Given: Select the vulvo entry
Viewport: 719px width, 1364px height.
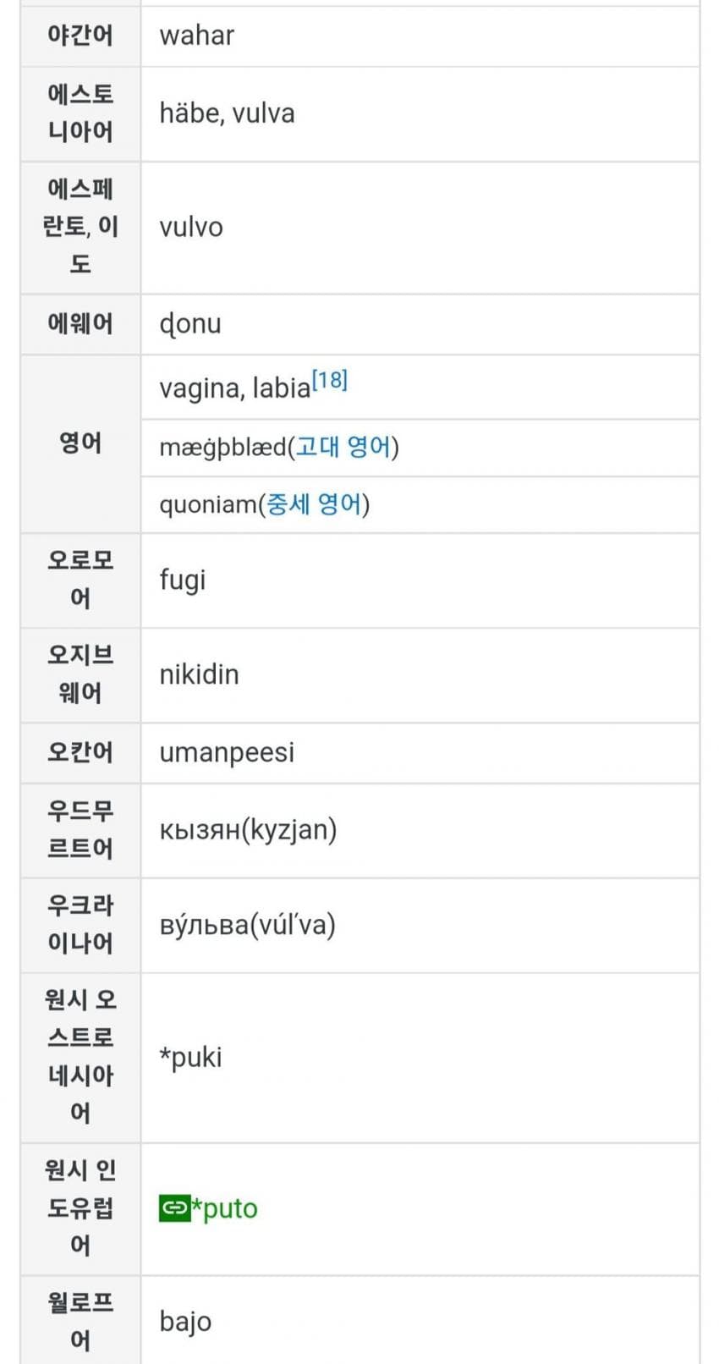Looking at the screenshot, I should pos(191,227).
